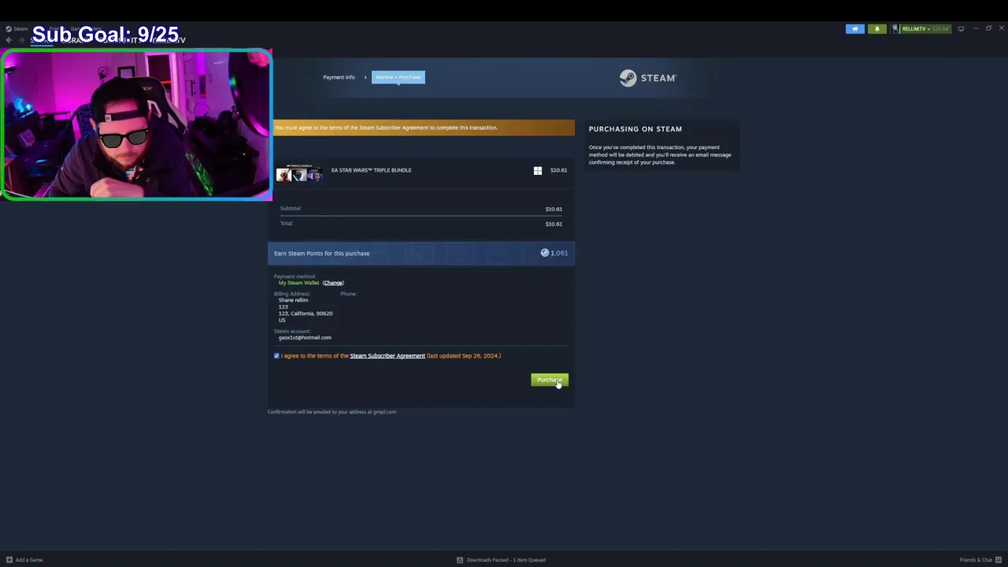Open Friends & Chat

pyautogui.click(x=976, y=560)
